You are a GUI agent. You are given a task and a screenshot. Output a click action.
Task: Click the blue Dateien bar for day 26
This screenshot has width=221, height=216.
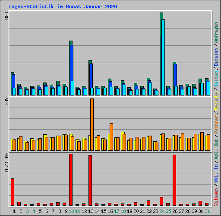point(175,75)
